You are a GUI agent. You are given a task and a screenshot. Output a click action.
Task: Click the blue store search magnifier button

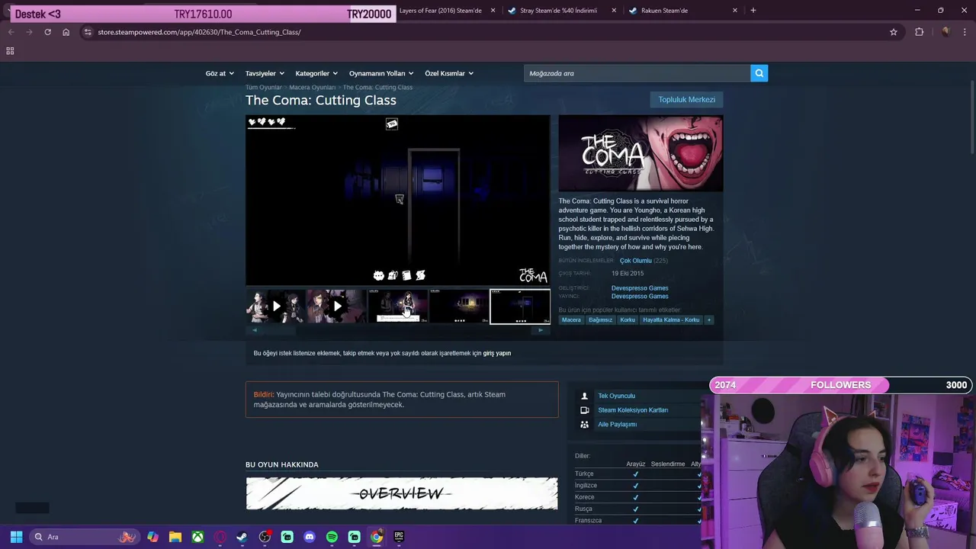(759, 73)
